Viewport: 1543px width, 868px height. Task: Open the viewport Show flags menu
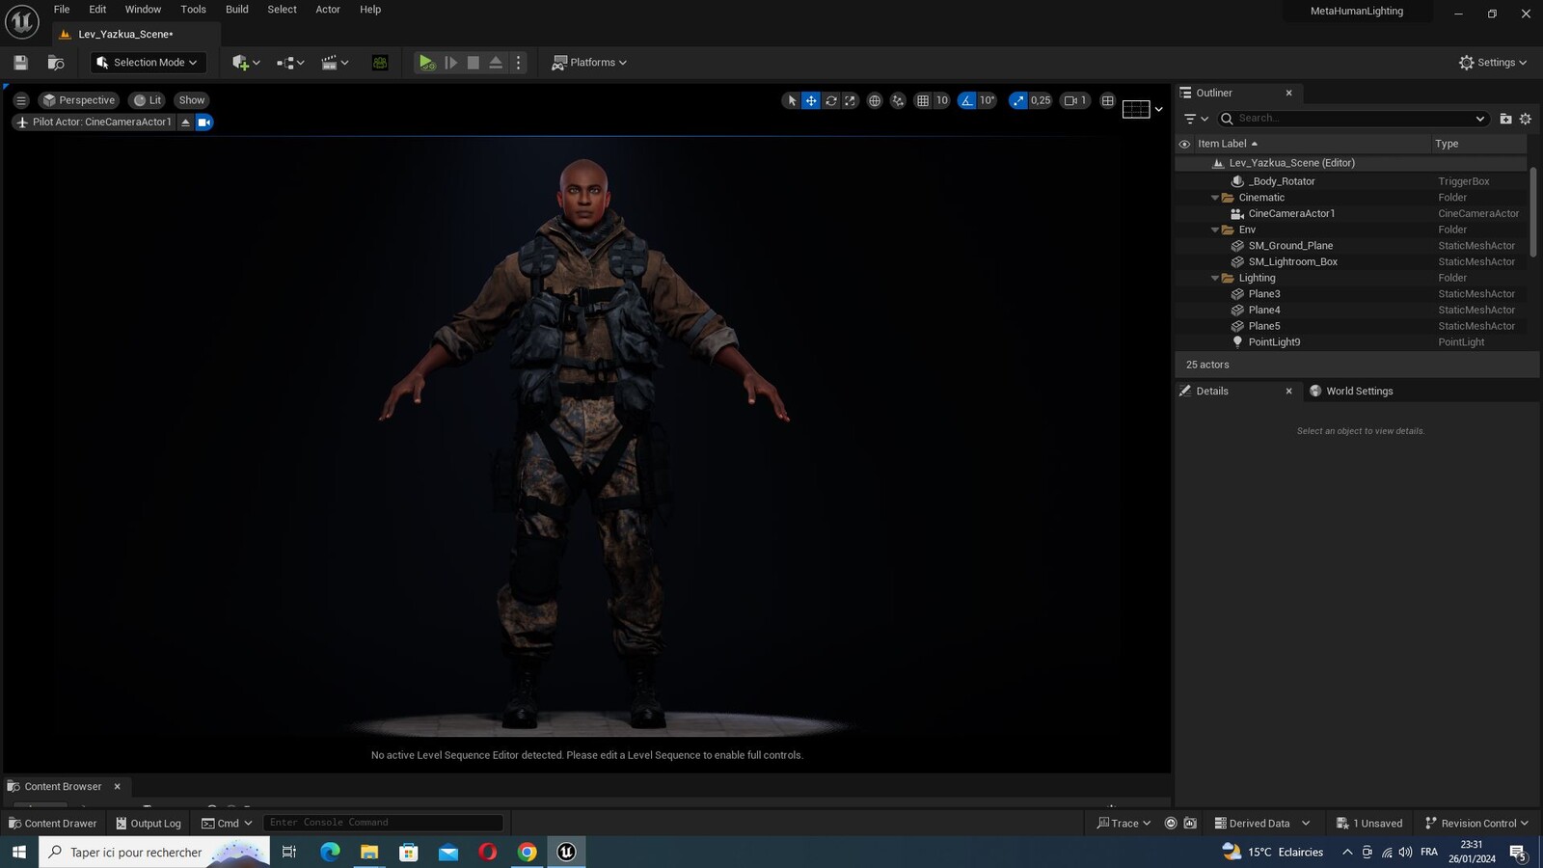(x=192, y=100)
